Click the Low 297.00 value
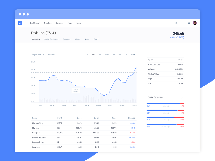Screen dimensions: 215x161 tap(180, 83)
